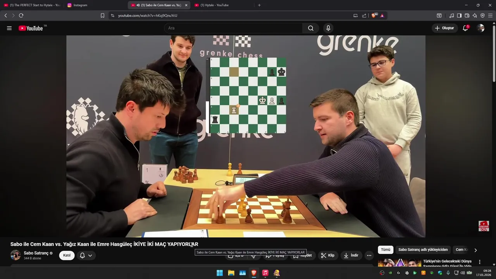Reload the page
Image resolution: width=496 pixels, height=279 pixels.
click(21, 15)
